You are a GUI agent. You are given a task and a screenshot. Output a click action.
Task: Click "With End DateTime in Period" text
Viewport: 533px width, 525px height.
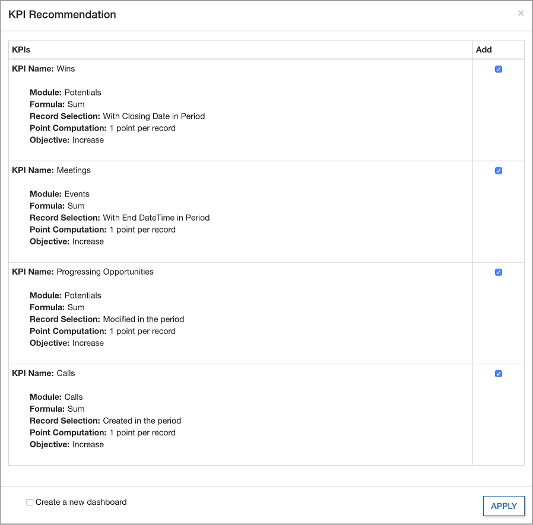click(x=156, y=218)
